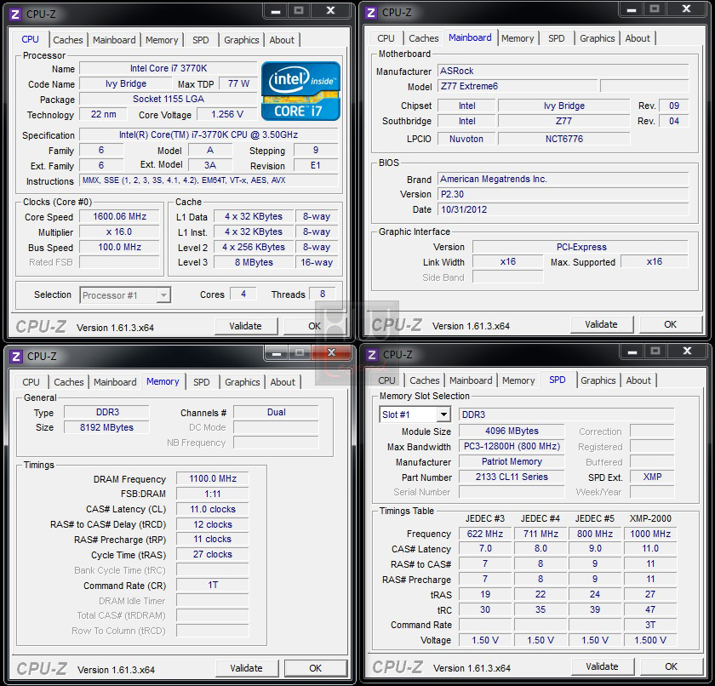Screen dimensions: 715x686
Task: Click the Level 3 cache 8 MBytes value
Action: (x=254, y=262)
